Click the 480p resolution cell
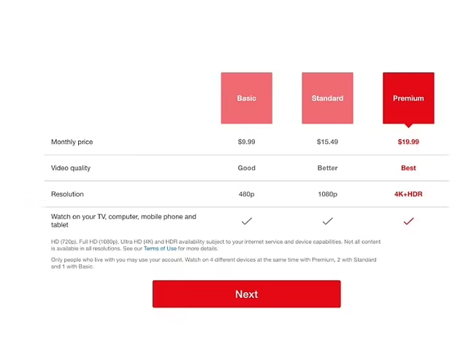 click(x=247, y=194)
